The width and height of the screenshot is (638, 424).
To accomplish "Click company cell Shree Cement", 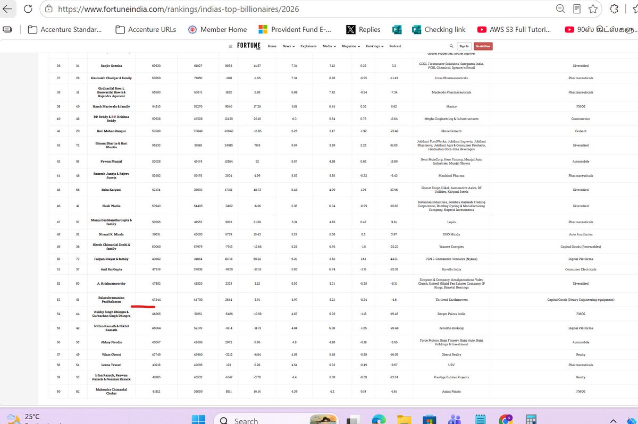I will [x=452, y=131].
